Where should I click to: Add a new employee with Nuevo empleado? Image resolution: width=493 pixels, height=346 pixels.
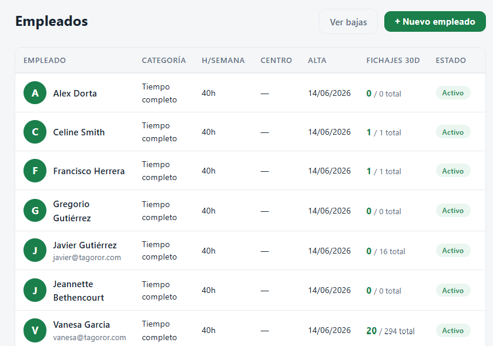pyautogui.click(x=435, y=22)
